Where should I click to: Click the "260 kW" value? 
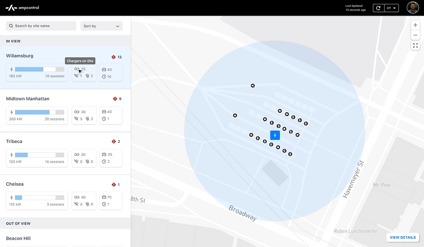coord(16,119)
